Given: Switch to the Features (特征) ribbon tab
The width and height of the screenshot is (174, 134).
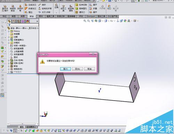Looking at the screenshot, I should [x=5, y=16].
